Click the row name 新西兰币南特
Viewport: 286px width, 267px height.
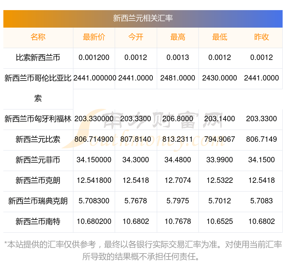pos(38,222)
